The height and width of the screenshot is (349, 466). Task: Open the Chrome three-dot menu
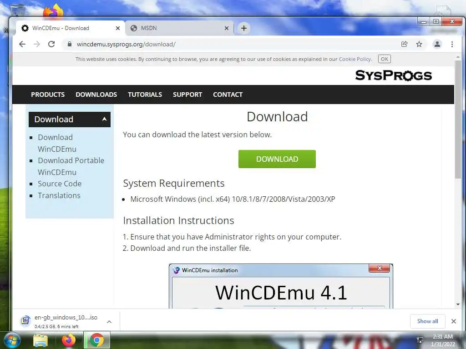(452, 44)
